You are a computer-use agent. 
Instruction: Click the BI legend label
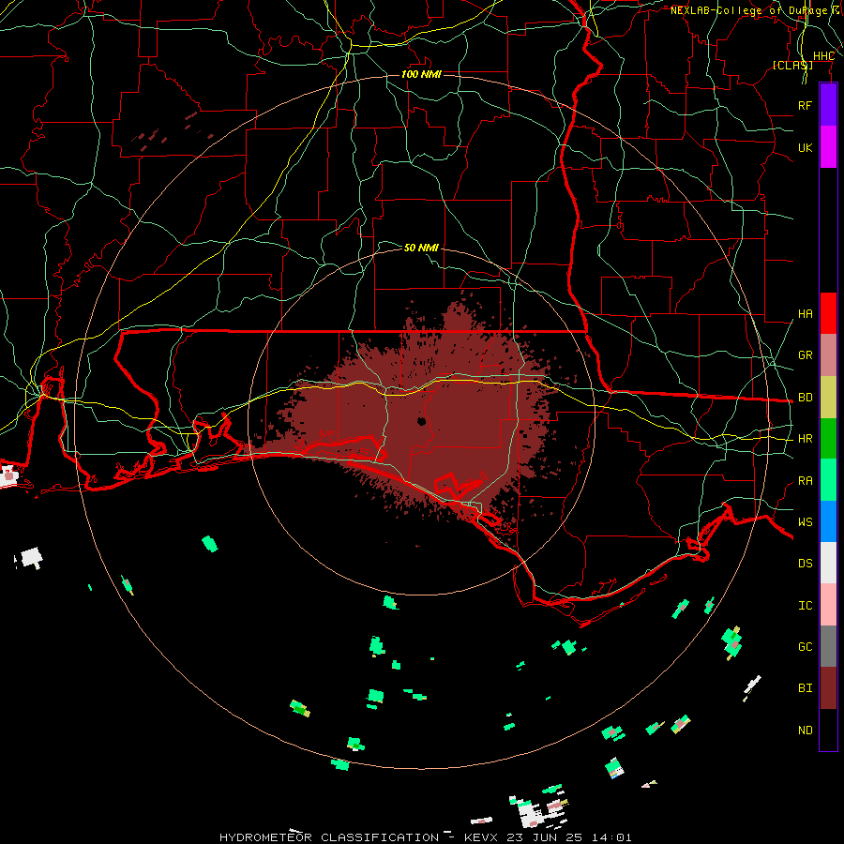pyautogui.click(x=805, y=688)
